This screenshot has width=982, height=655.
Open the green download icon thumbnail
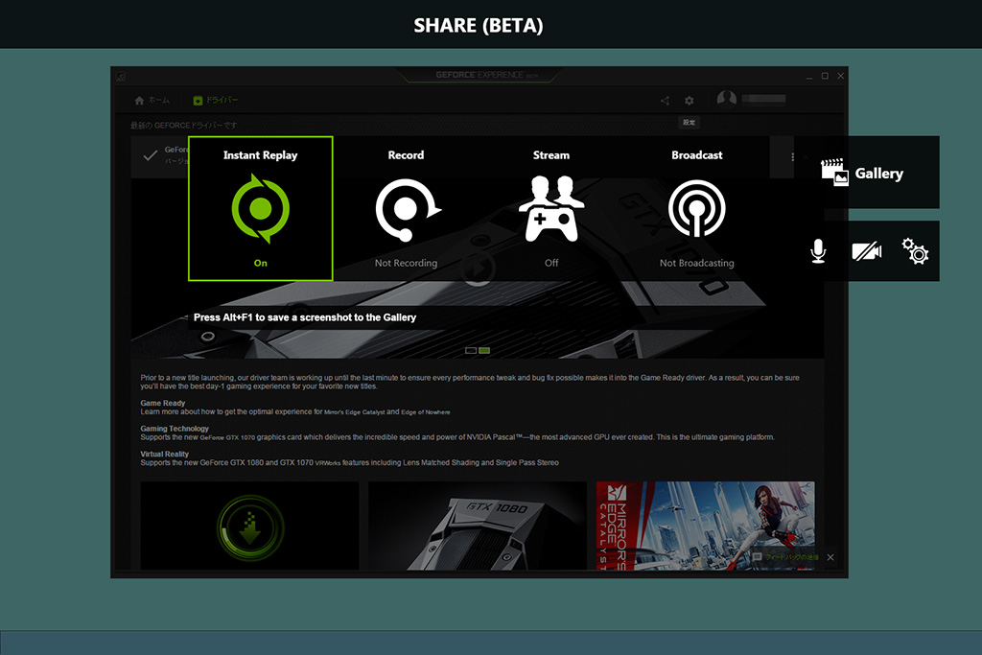tap(250, 526)
